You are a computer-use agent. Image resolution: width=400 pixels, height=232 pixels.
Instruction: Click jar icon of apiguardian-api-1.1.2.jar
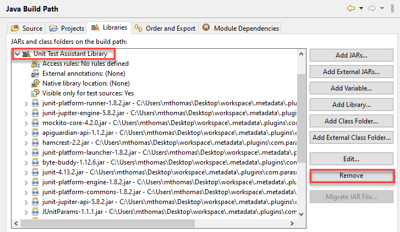click(x=35, y=133)
